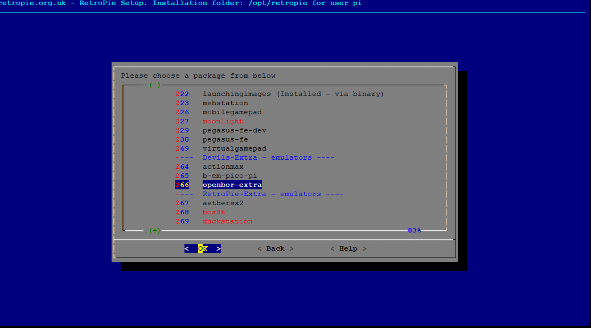The height and width of the screenshot is (328, 591).
Task: Select highlighted openbor-extra package
Action: (x=232, y=185)
